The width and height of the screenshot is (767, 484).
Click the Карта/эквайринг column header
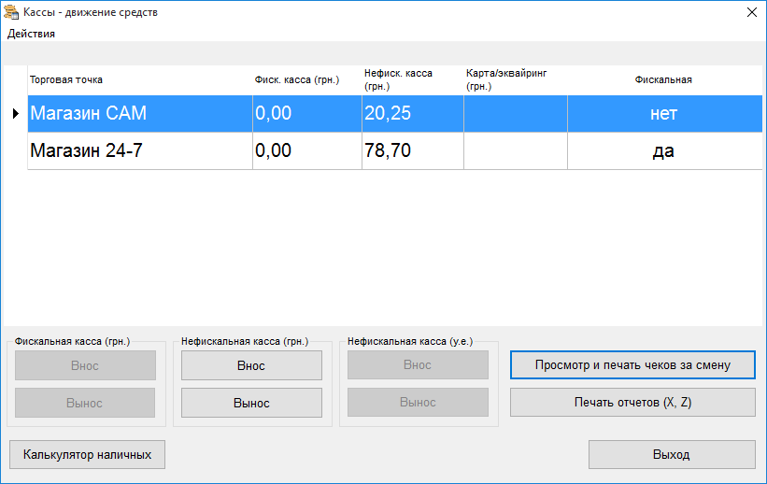[515, 80]
